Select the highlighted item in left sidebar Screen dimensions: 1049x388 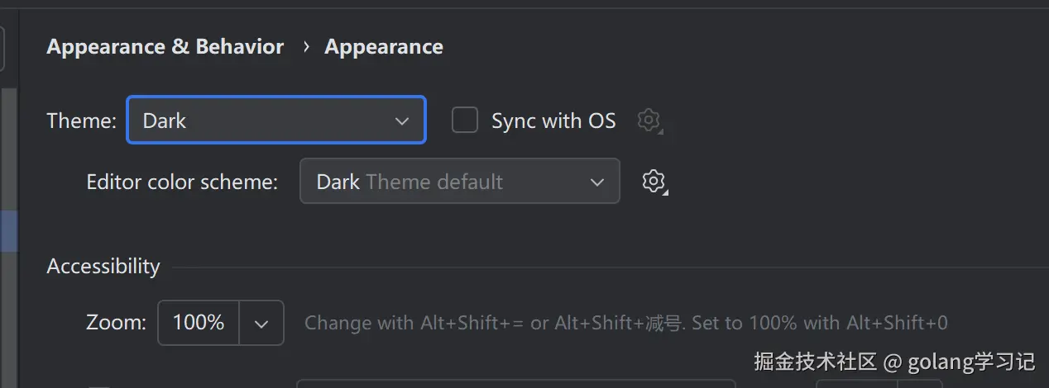tap(8, 231)
